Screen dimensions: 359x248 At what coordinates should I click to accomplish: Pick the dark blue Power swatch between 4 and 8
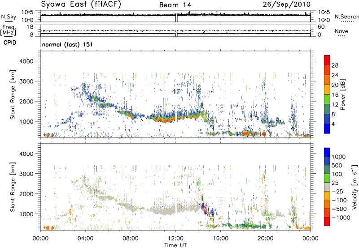tap(327, 119)
